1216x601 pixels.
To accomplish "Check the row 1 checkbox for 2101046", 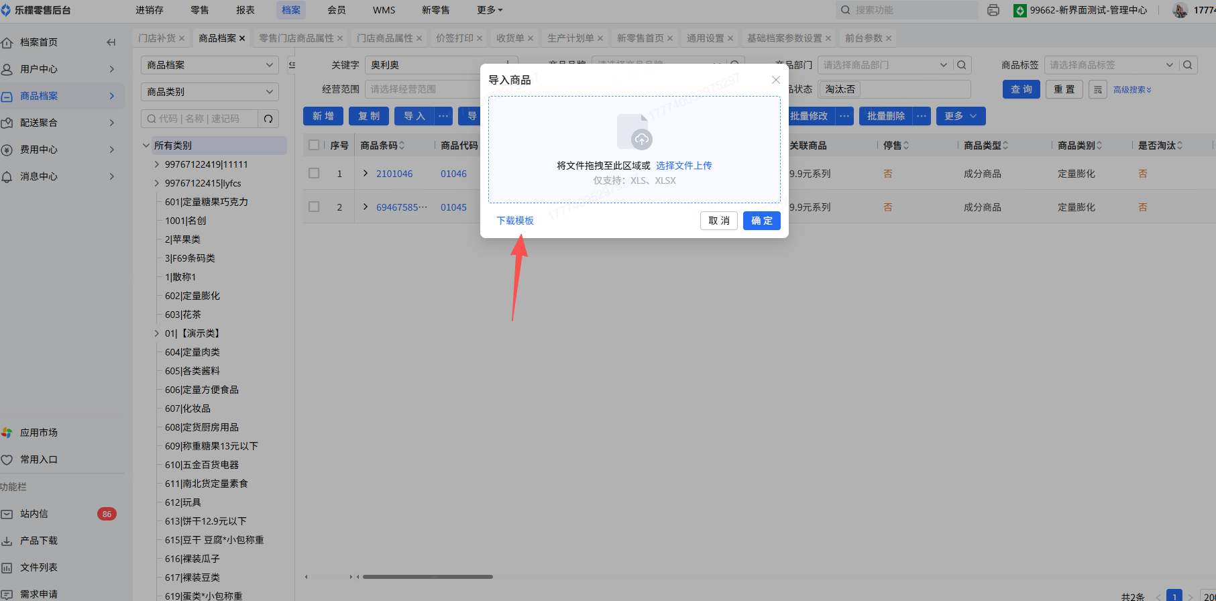I will point(314,173).
